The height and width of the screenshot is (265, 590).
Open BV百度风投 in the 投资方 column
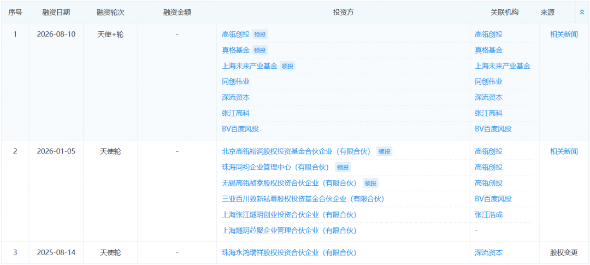click(240, 129)
